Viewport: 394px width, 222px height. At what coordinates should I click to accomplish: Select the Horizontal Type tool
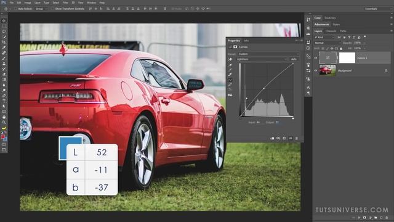[4, 101]
